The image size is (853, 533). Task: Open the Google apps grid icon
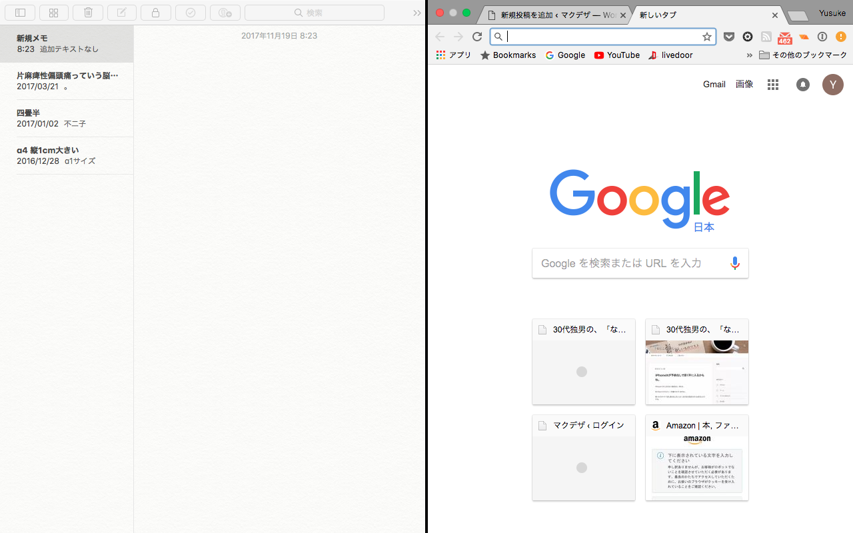point(773,85)
